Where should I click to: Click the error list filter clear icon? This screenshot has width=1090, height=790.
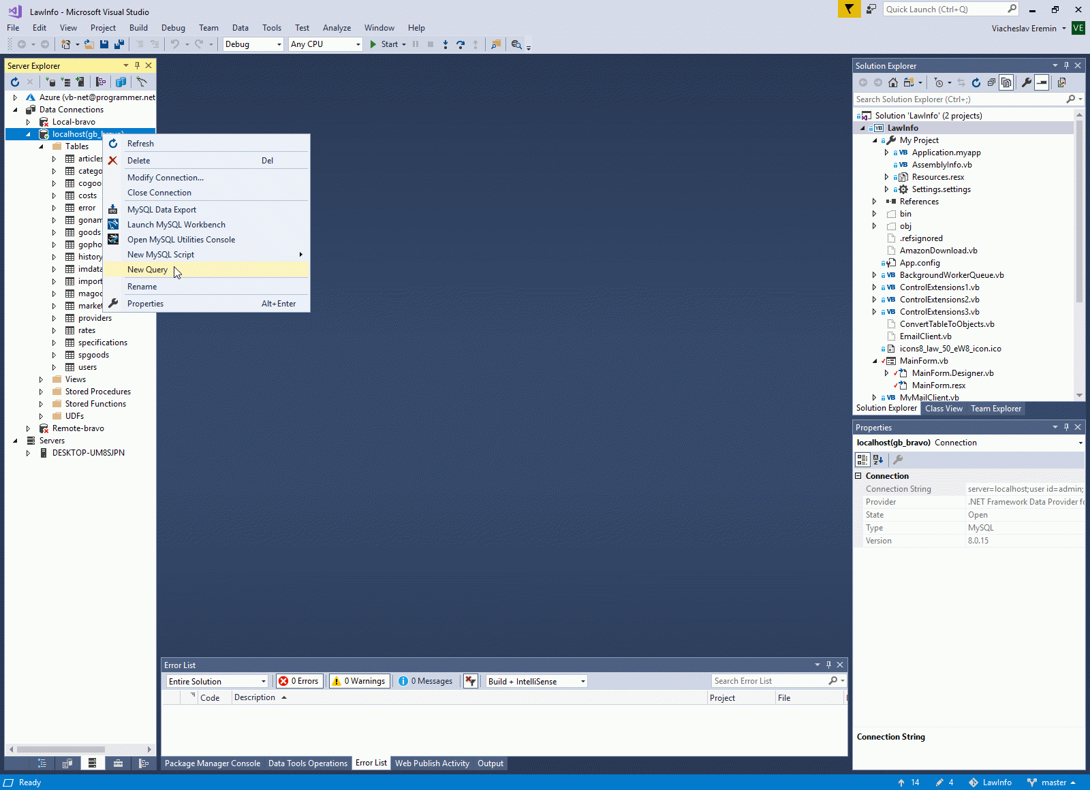470,681
